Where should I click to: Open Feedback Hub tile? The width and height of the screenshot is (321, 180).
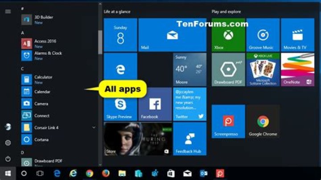(189, 139)
